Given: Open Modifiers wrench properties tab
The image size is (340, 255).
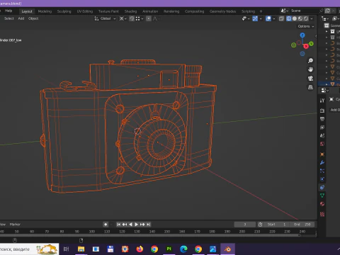Looking at the screenshot, I should click(x=322, y=163).
